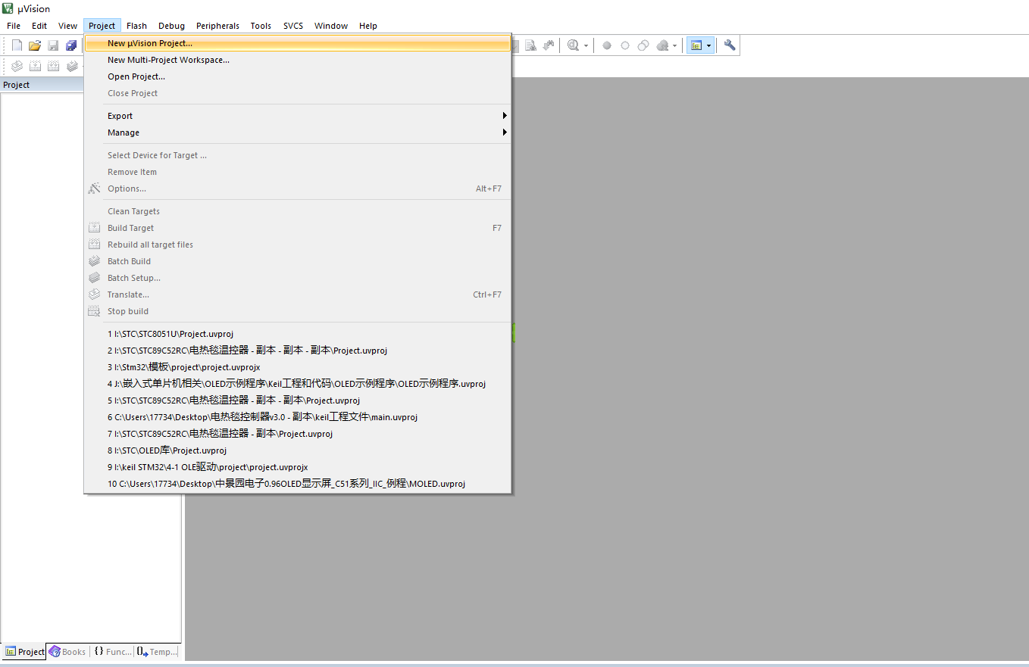Image resolution: width=1029 pixels, height=667 pixels.
Task: Open the Edit menu
Action: tap(39, 26)
